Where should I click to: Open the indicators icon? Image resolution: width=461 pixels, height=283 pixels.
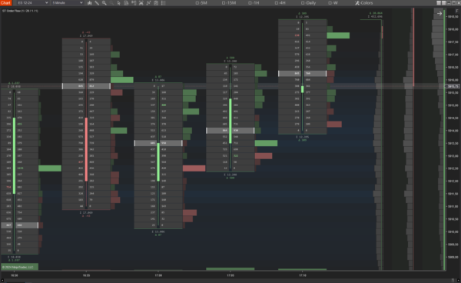[148, 3]
